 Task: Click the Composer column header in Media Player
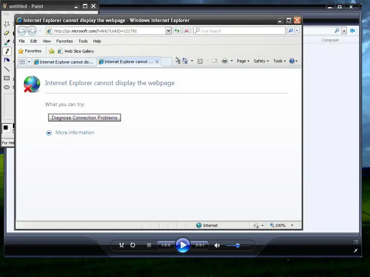330,40
